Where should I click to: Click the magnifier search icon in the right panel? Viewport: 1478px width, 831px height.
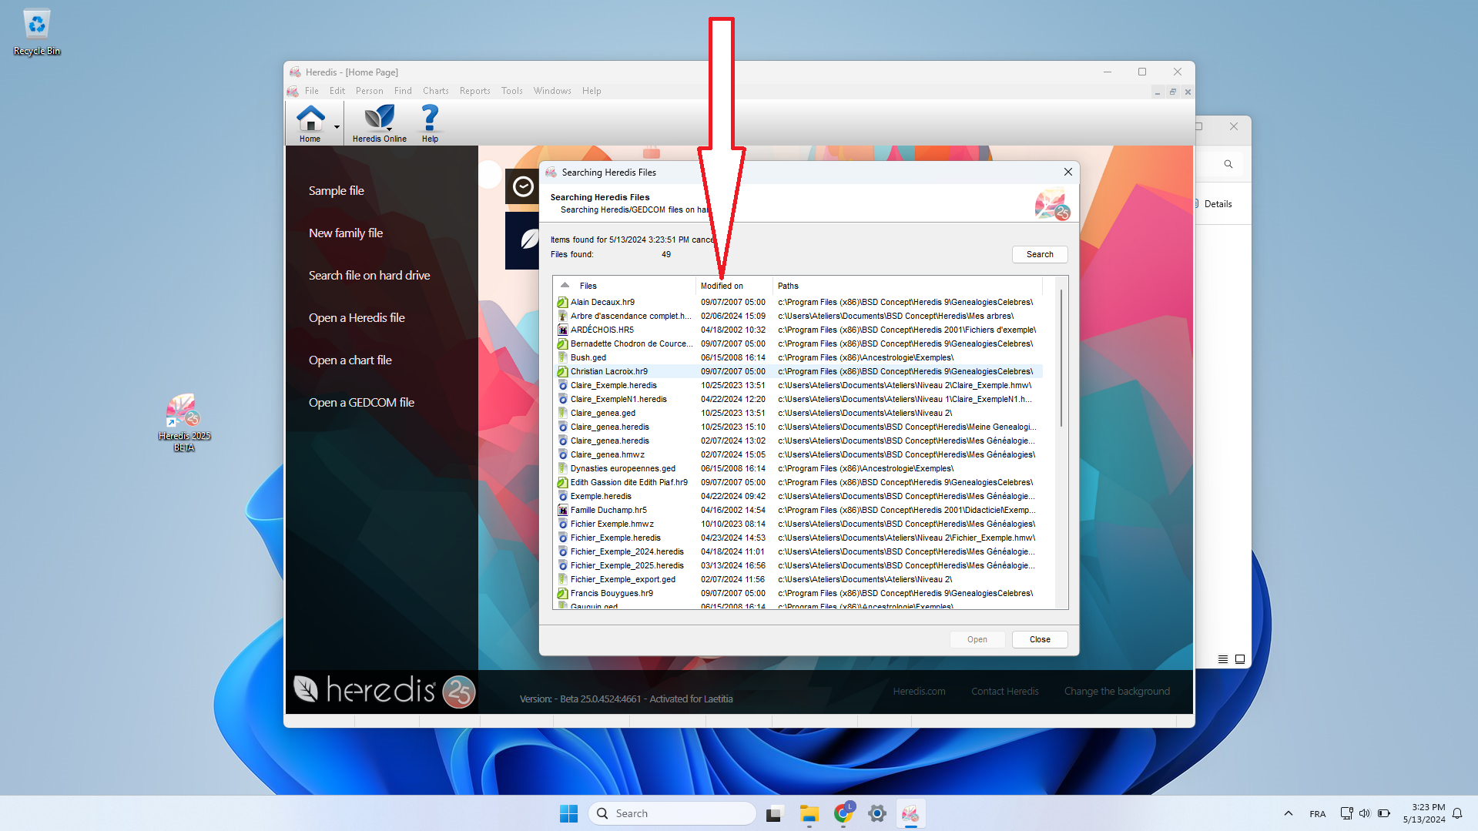[1227, 163]
